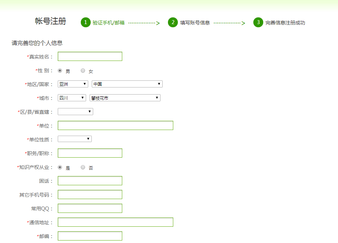338x243 pixels.
Task: Focus the 常用QQ text field
Action: click(90, 208)
